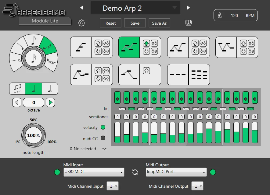Select the ascending staircase arp pattern

(81, 47)
